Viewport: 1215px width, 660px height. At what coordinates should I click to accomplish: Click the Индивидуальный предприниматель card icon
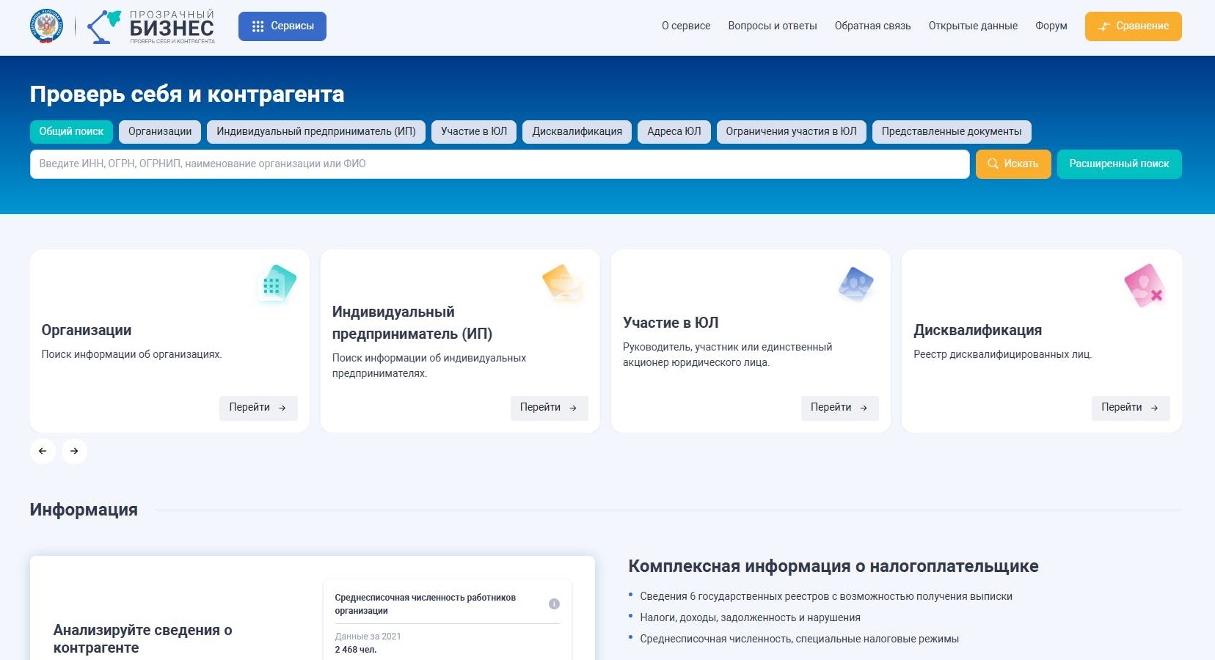point(561,283)
